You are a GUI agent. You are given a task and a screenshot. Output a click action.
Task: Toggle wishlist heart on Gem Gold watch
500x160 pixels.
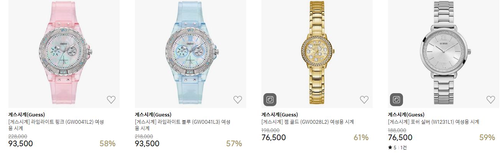click(364, 100)
